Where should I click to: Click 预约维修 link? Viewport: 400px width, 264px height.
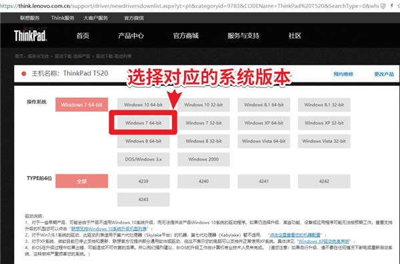343,74
